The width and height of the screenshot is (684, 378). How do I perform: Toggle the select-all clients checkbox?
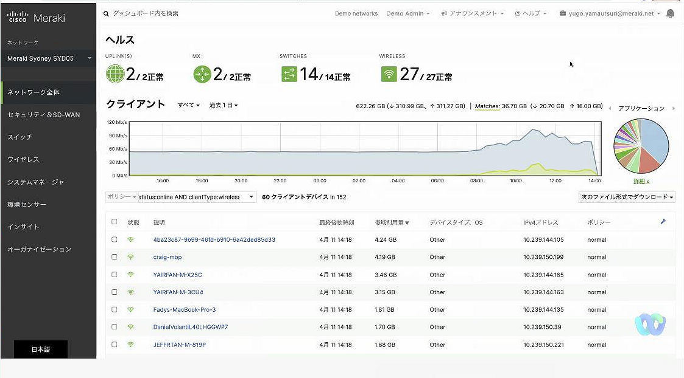[115, 222]
